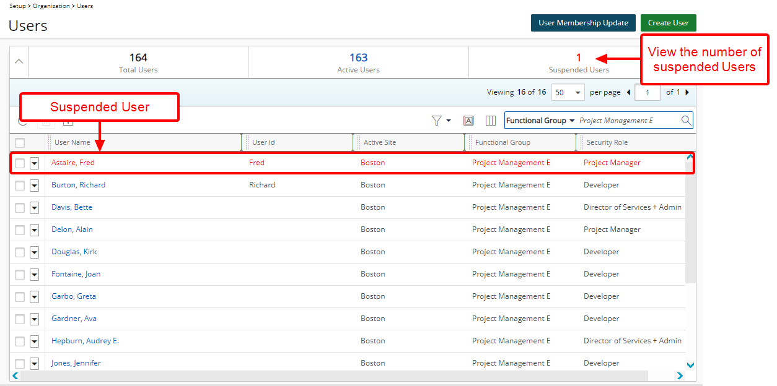
Task: Tick the checkbox for Garbo, Greta
Action: coord(20,296)
